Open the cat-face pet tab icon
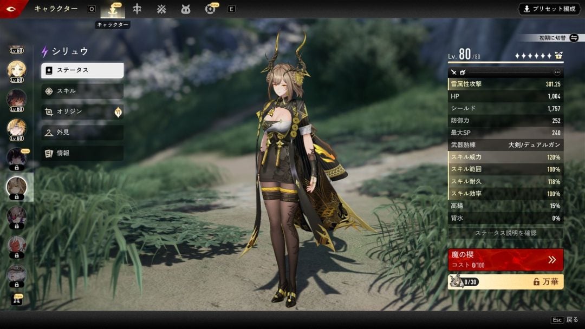The image size is (585, 329). [x=186, y=9]
